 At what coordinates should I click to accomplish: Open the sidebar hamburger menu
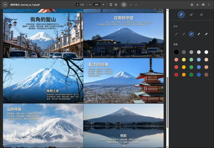[x=5, y=5]
